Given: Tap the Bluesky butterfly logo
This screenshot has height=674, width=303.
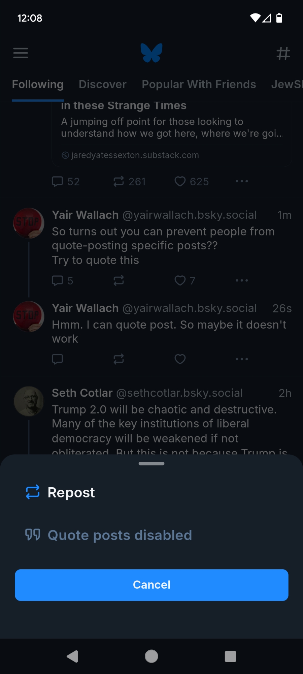Looking at the screenshot, I should pos(151,53).
